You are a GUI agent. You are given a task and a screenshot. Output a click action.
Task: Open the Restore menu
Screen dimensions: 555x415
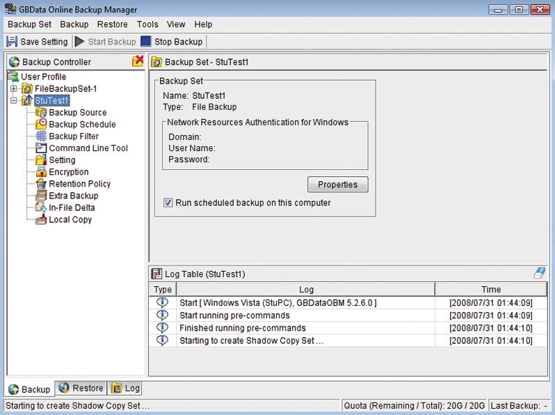112,24
